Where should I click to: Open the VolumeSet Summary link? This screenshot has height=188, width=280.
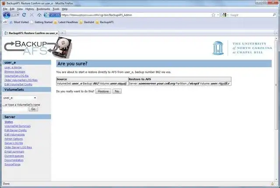[x=17, y=126]
